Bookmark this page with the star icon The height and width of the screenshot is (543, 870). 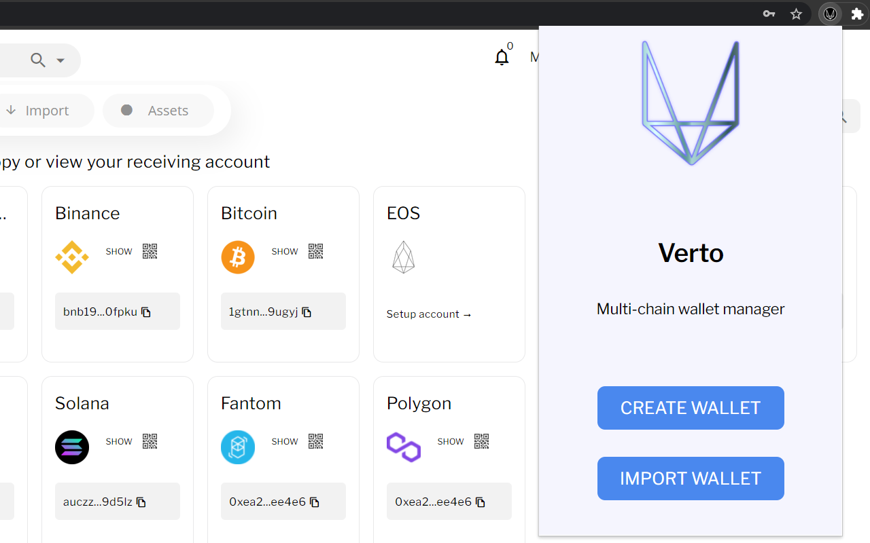(797, 14)
